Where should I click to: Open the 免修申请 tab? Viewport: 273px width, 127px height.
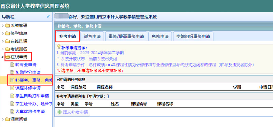(x=160, y=37)
